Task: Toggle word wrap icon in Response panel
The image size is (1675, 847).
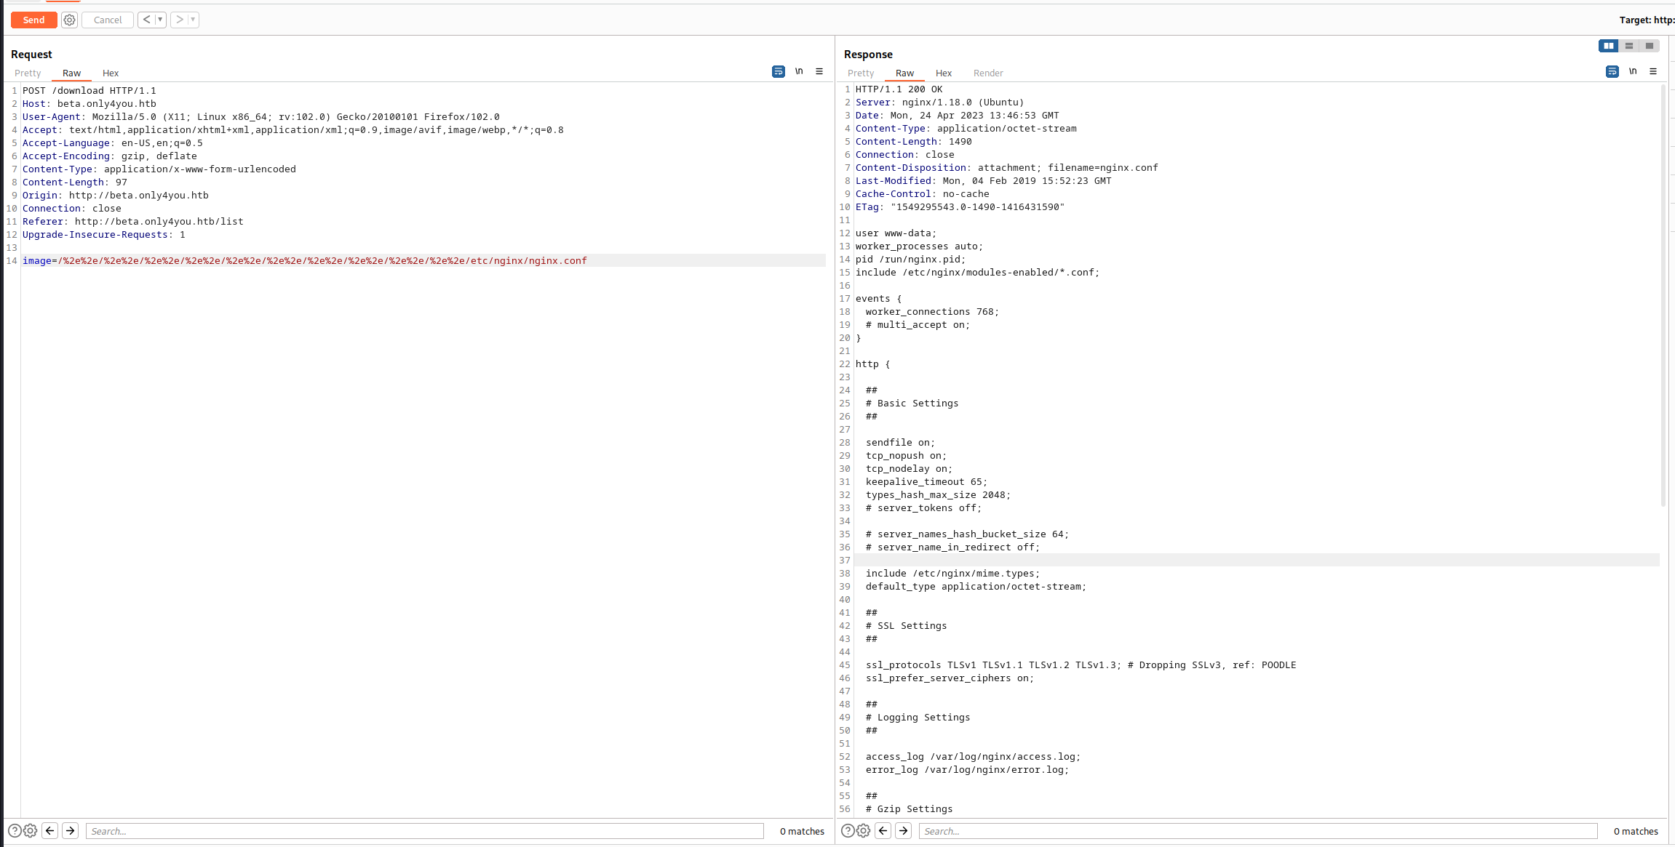Action: tap(1612, 71)
